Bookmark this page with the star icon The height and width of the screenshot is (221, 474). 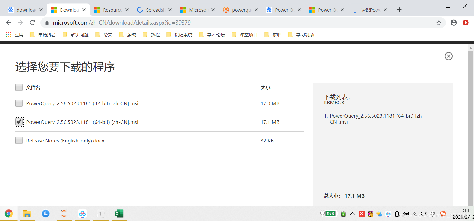coord(439,23)
